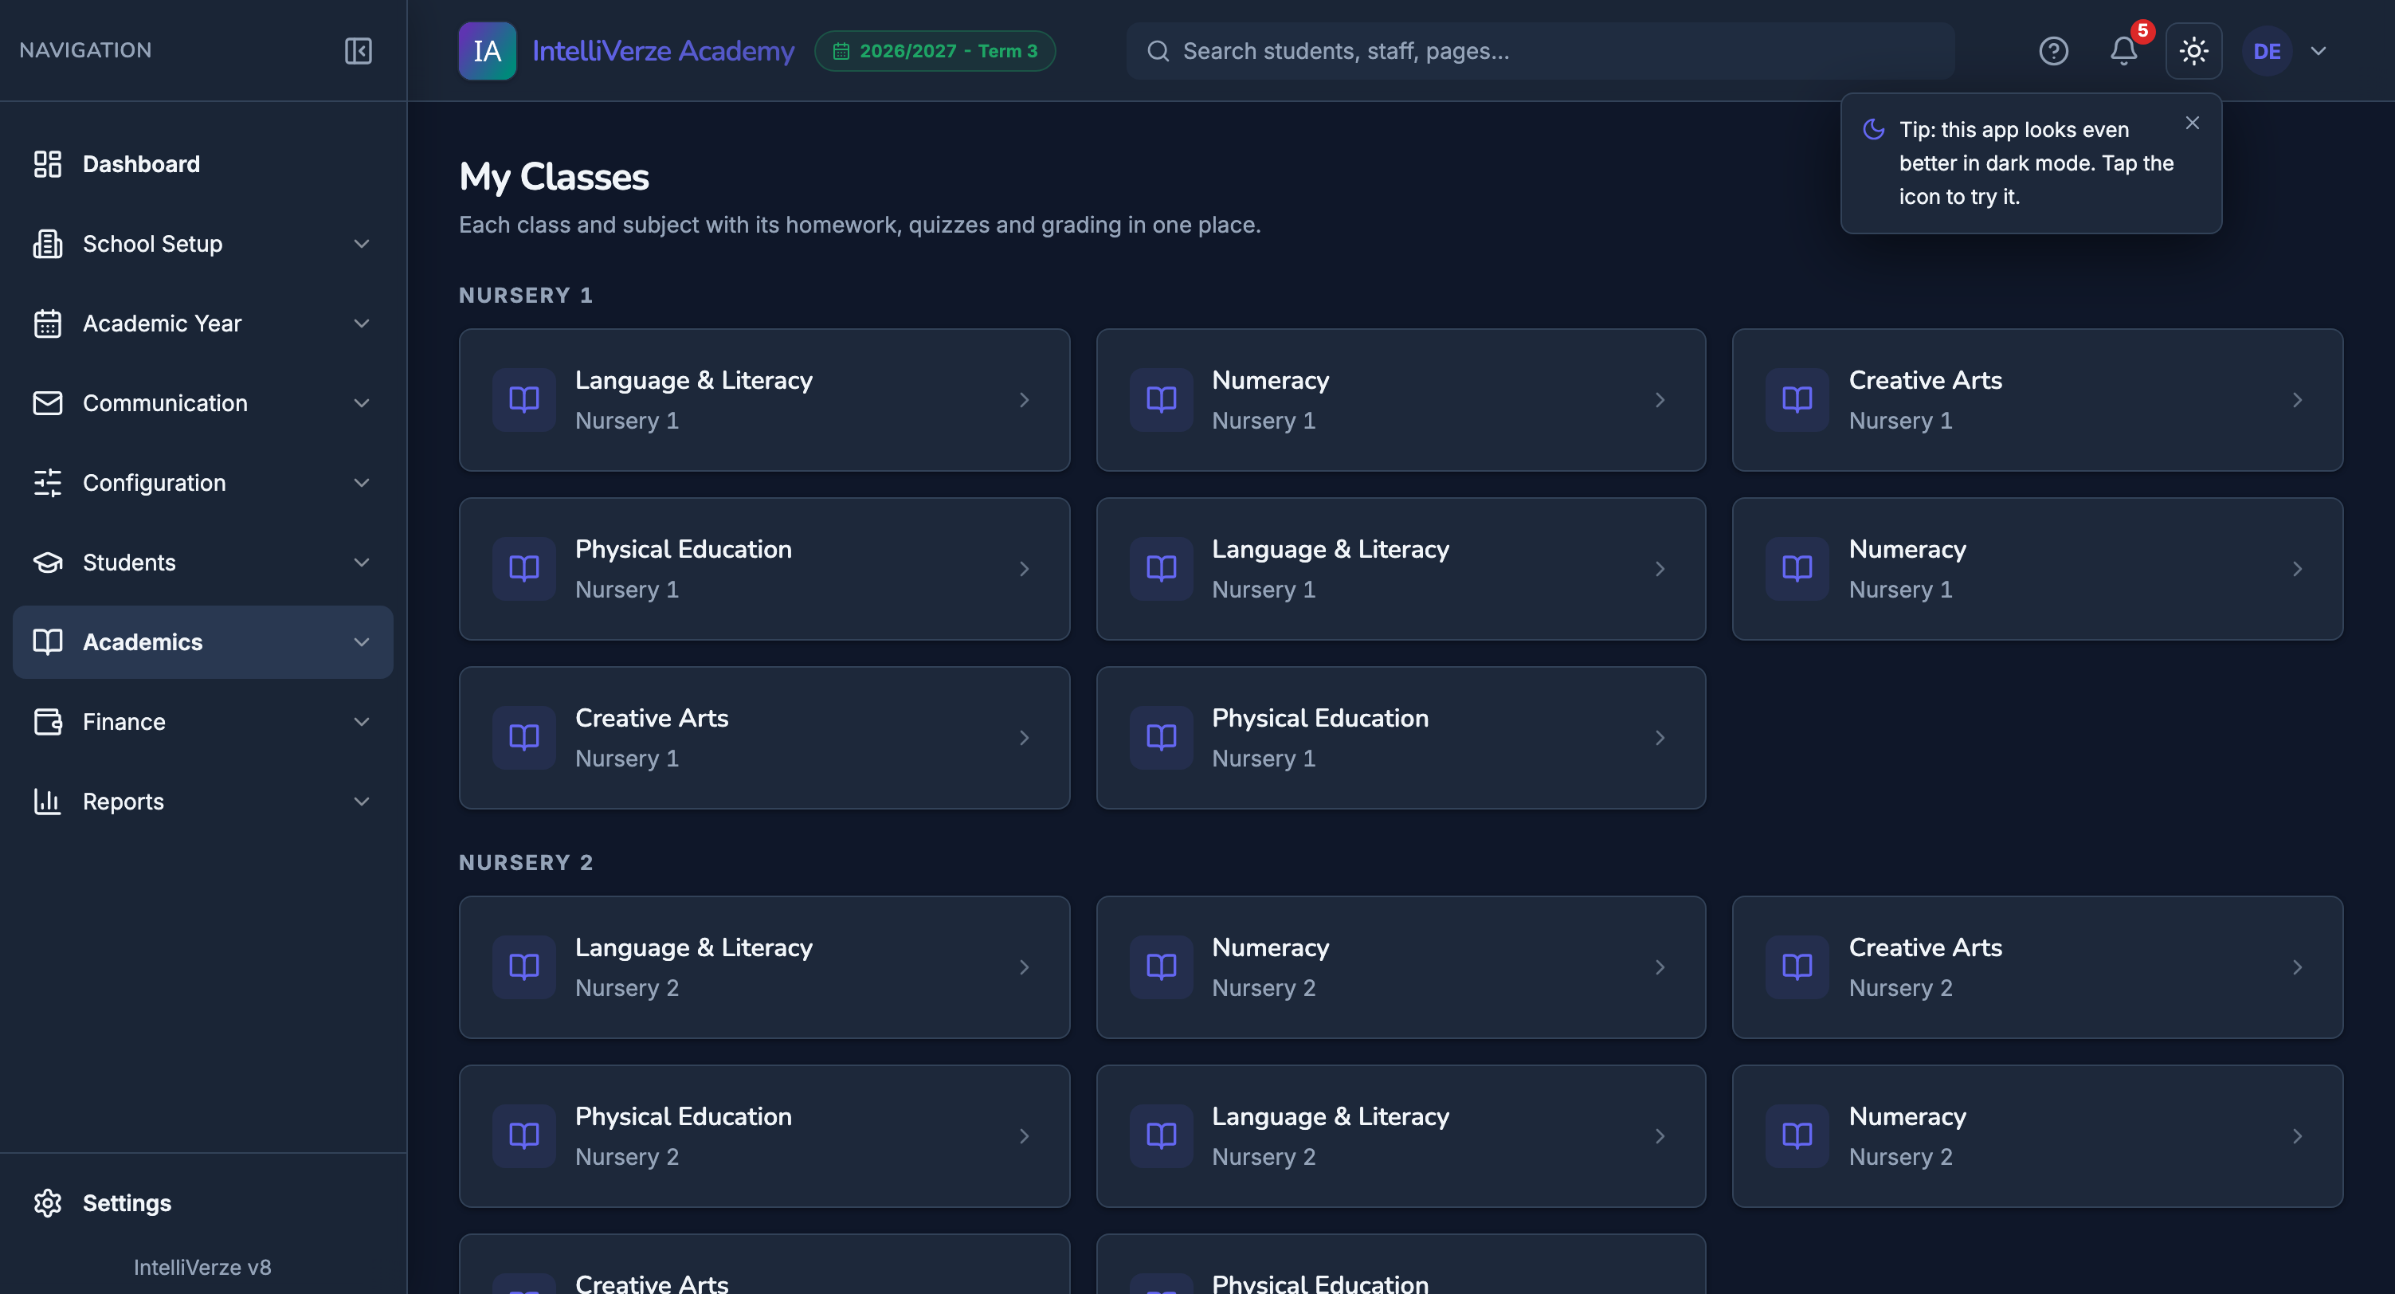
Task: Expand the Reports chevron
Action: click(x=362, y=802)
